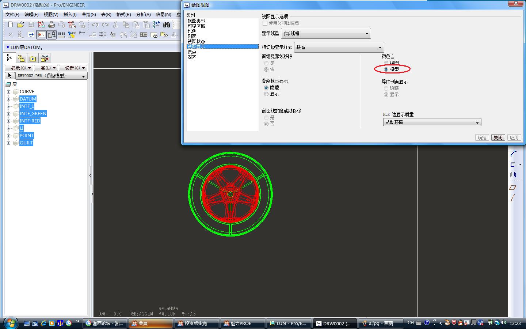Click the decimal places .1M icon
Image resolution: width=526 pixels, height=329 pixels.
click(144, 35)
